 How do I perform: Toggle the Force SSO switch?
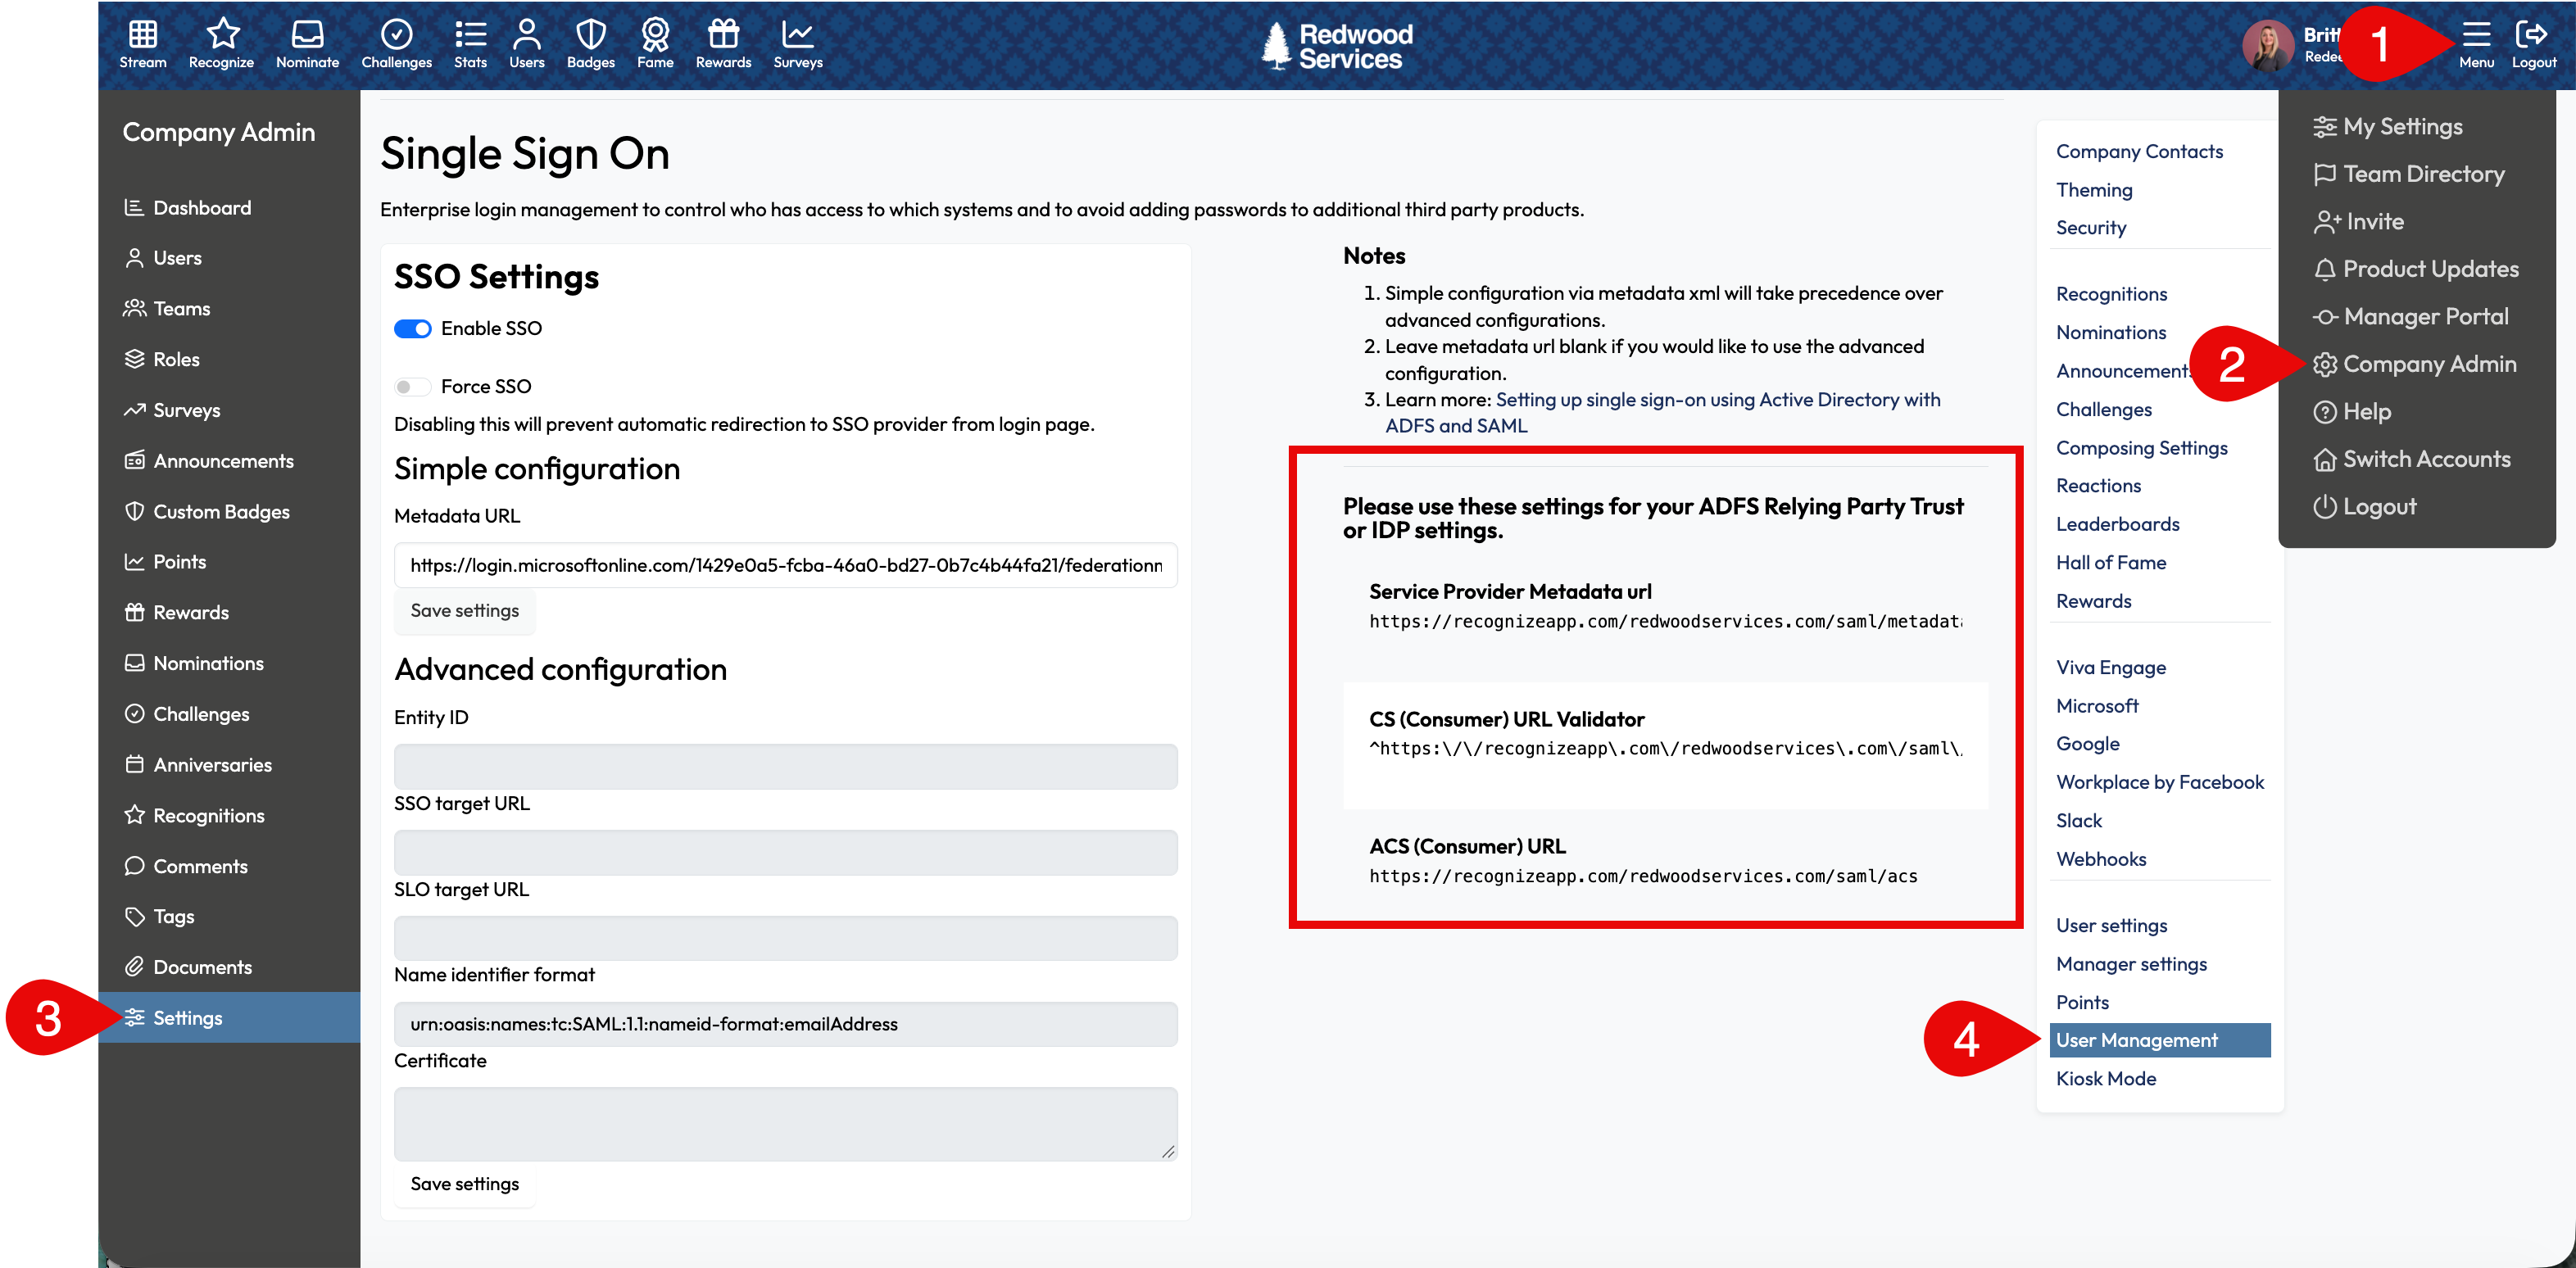[x=412, y=386]
